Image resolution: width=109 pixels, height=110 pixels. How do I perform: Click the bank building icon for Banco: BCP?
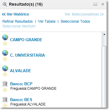tap(5, 84)
